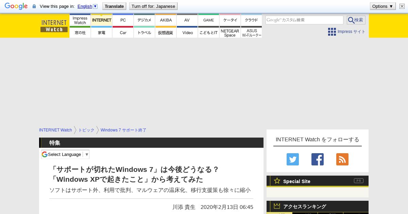
Task: Close the Google Translate bar
Action: [402, 6]
